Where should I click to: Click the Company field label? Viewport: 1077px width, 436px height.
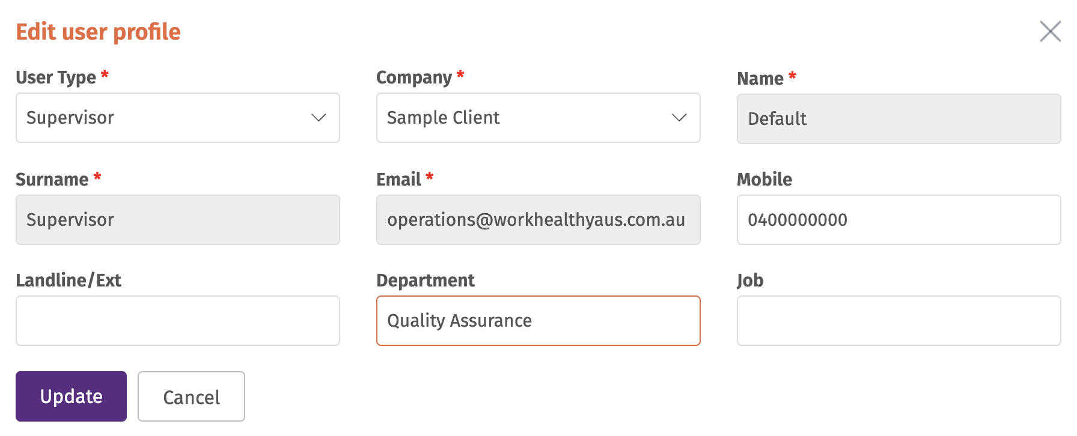pos(414,77)
